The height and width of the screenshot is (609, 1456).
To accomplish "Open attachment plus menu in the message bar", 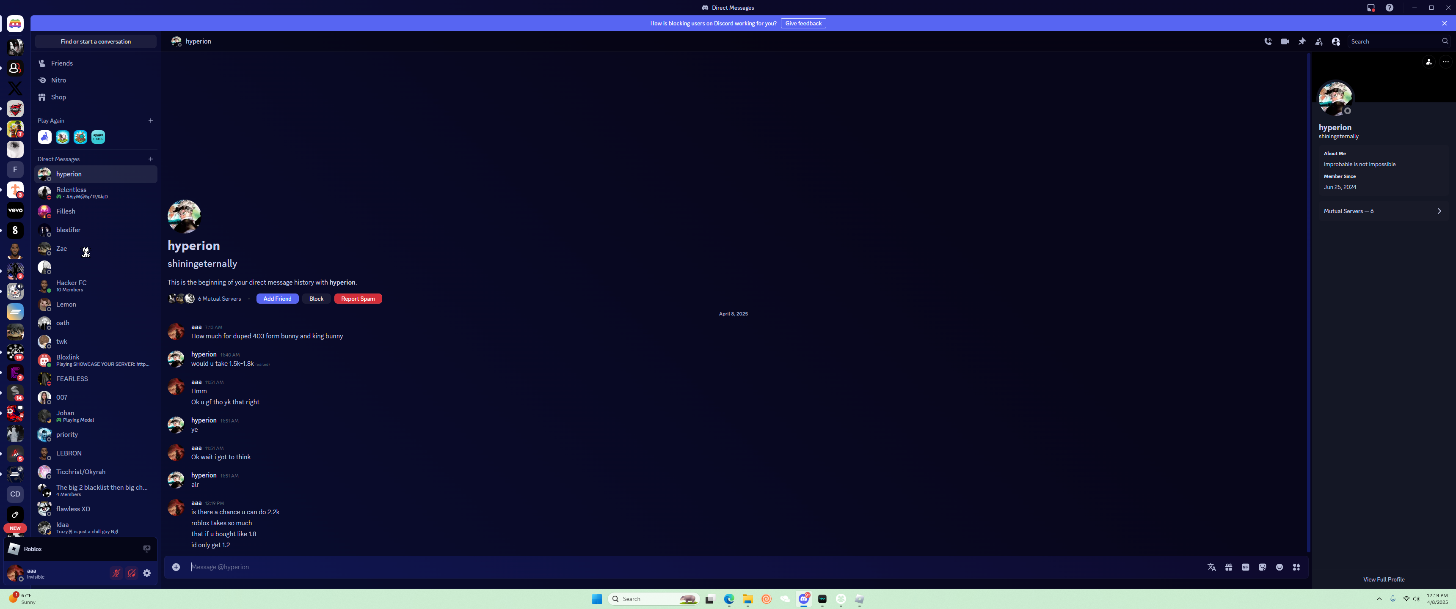I will pyautogui.click(x=176, y=567).
